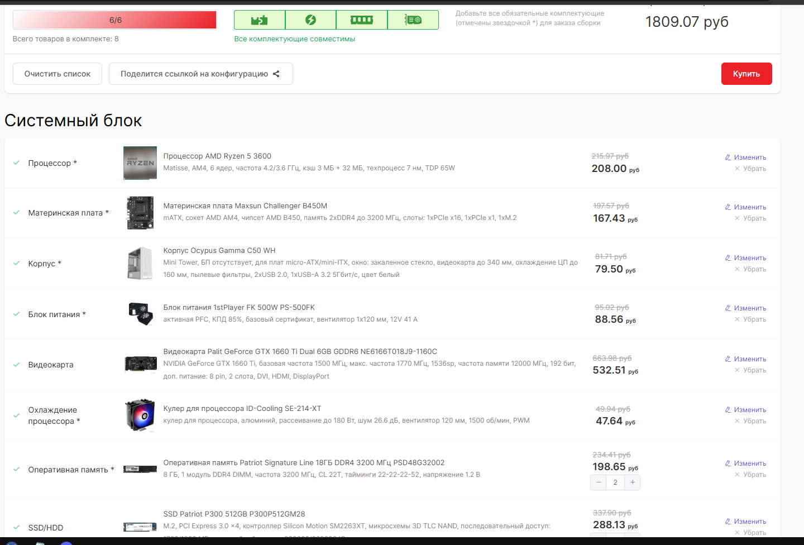Decrease RAM quantity with minus button

pyautogui.click(x=599, y=482)
